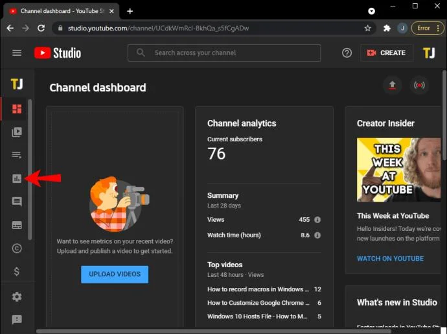The image size is (447, 334).
Task: Open the Subtitles sidebar icon
Action: pyautogui.click(x=17, y=225)
